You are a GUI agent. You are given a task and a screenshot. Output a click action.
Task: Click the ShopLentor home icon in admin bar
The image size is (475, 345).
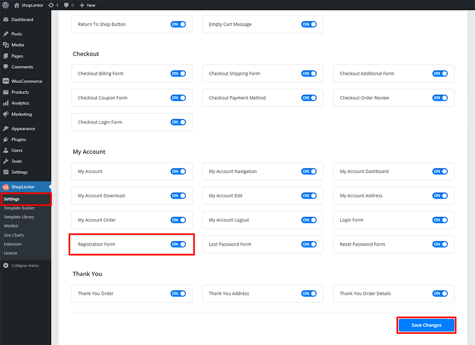tap(17, 5)
